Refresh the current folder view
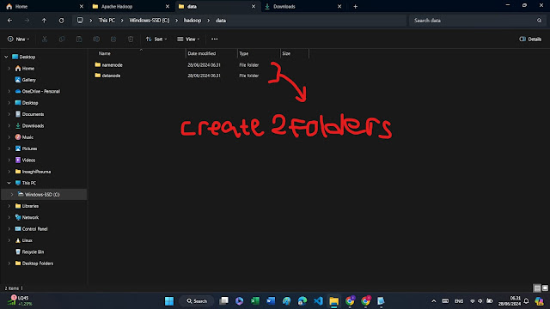 coord(61,21)
